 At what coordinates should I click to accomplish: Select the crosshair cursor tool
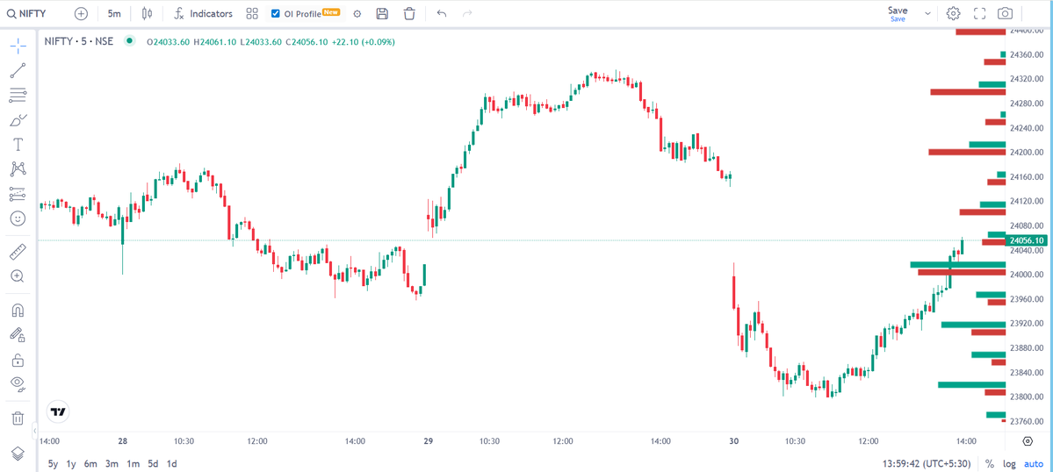(18, 46)
